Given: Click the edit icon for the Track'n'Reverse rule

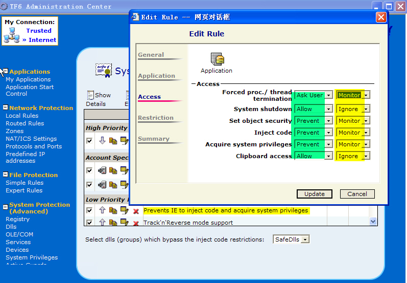Looking at the screenshot, I should 124,222.
